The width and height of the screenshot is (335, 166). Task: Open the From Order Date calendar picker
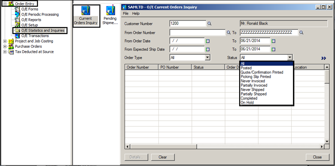tap(208, 41)
